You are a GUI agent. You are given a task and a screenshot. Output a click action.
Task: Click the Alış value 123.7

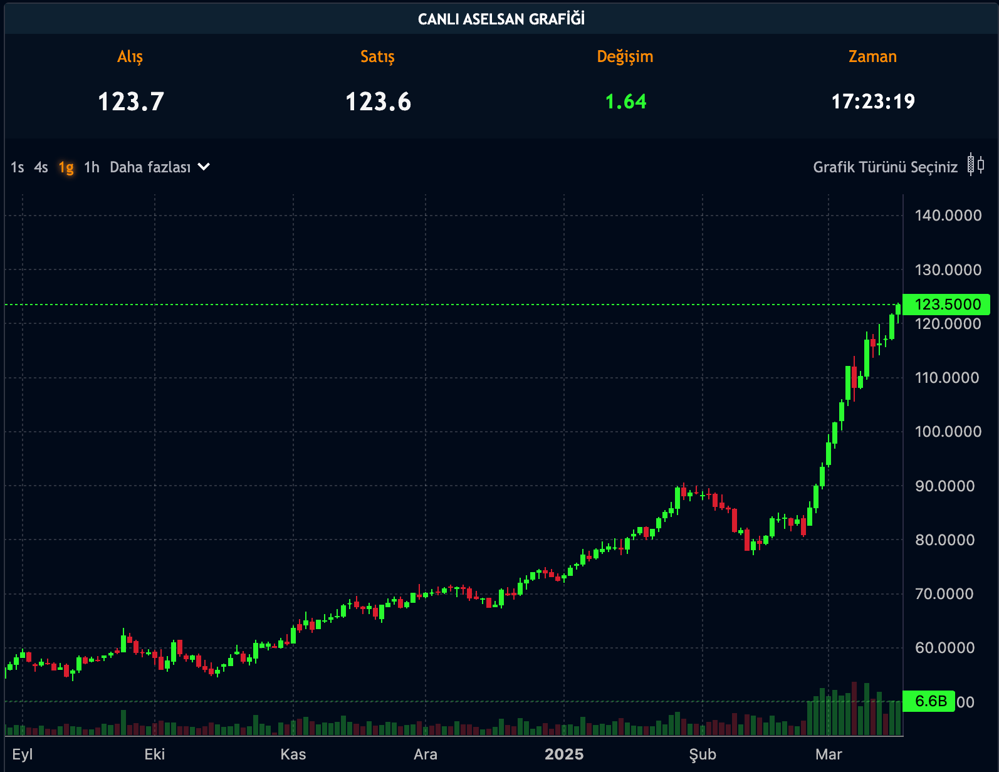[131, 102]
